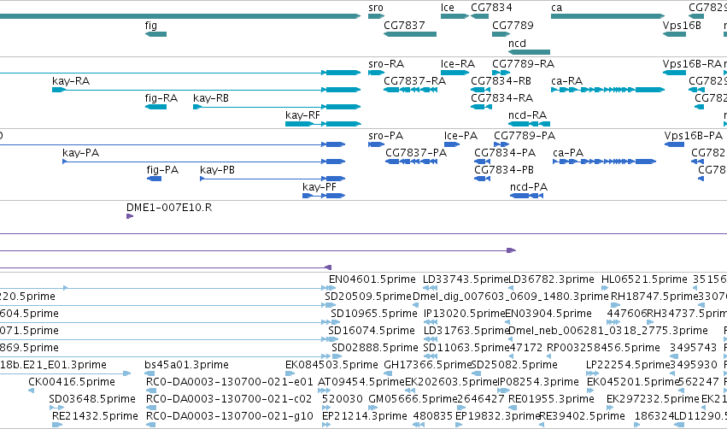Select the CG7834-PB protein label
The image size is (727, 429).
pyautogui.click(x=503, y=171)
